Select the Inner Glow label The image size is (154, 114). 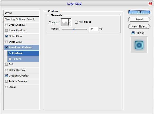point(15,42)
